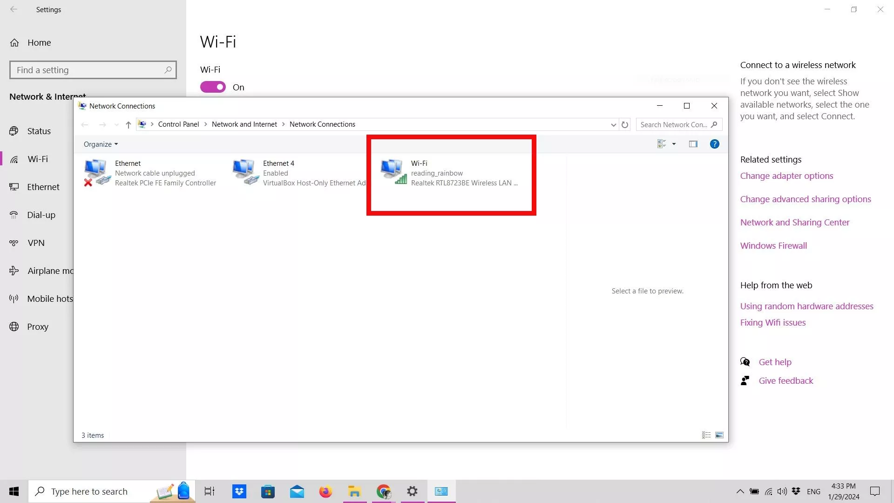This screenshot has width=894, height=503.
Task: Open the help question mark icon
Action: tap(714, 144)
